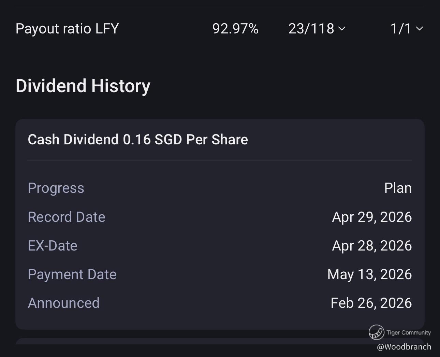Viewport: 440px width, 357px height.
Task: Select the Record Date label
Action: coord(67,217)
